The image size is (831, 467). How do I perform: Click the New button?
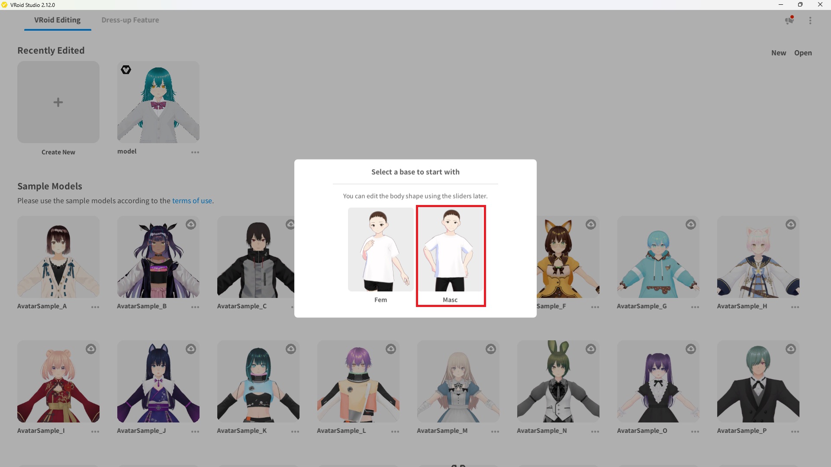778,53
